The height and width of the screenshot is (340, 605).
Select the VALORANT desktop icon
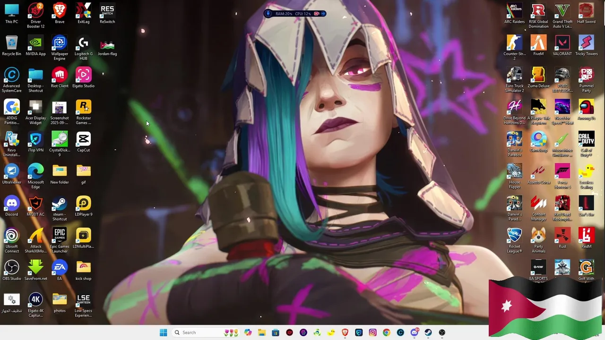point(562,45)
